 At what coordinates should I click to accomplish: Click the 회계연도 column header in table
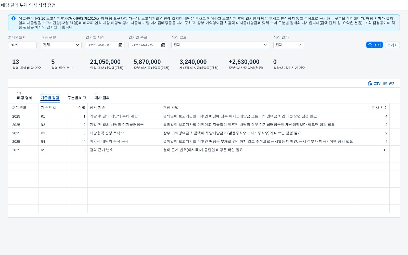[23, 108]
